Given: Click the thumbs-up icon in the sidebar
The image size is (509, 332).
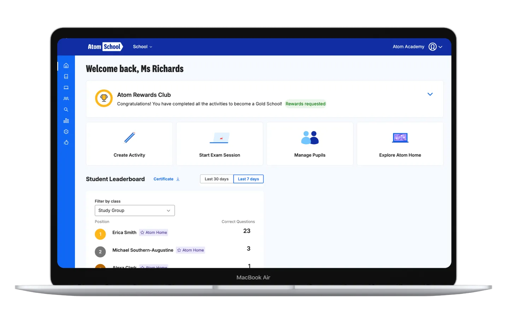Looking at the screenshot, I should pyautogui.click(x=66, y=143).
